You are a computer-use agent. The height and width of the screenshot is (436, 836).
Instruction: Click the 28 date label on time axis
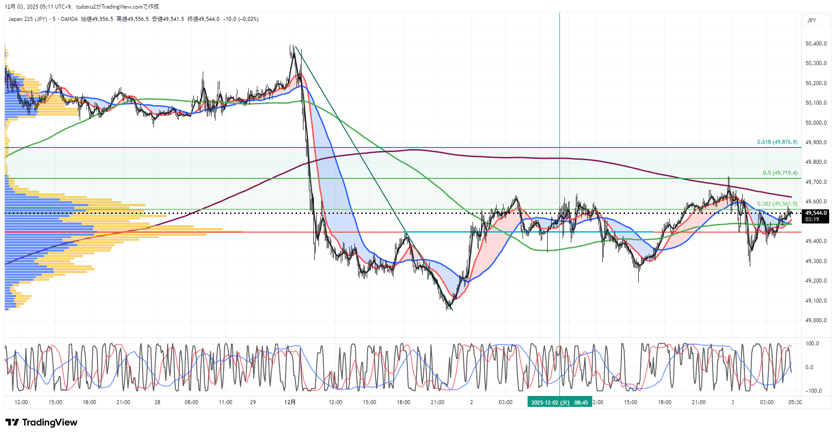point(157,402)
